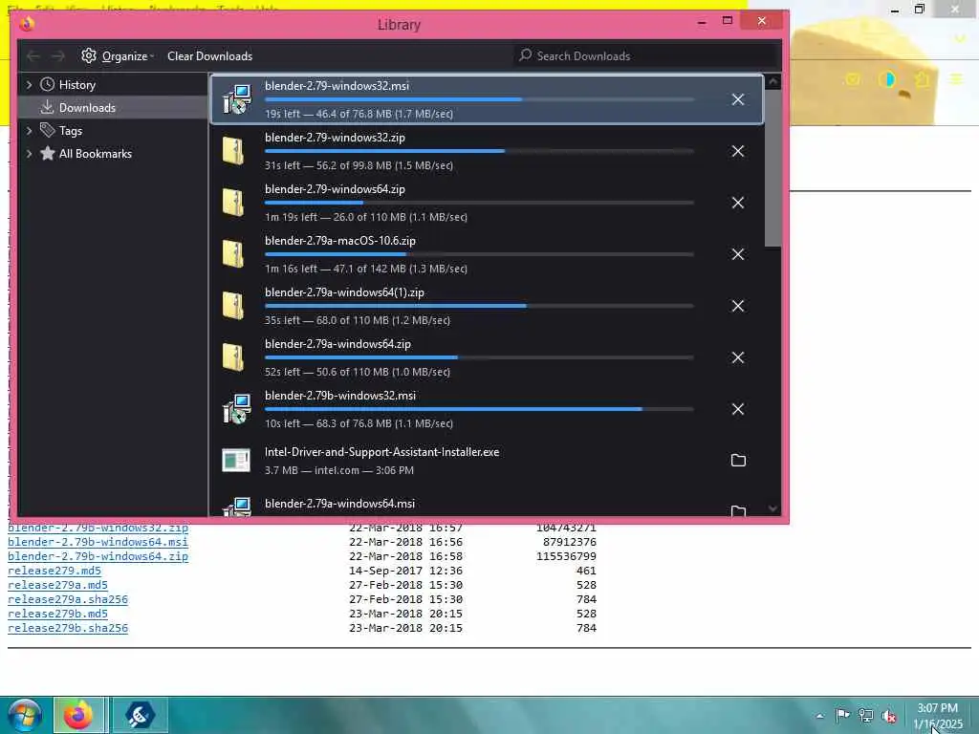Image resolution: width=979 pixels, height=734 pixels.
Task: Click muted volume tray icon
Action: coord(889,716)
